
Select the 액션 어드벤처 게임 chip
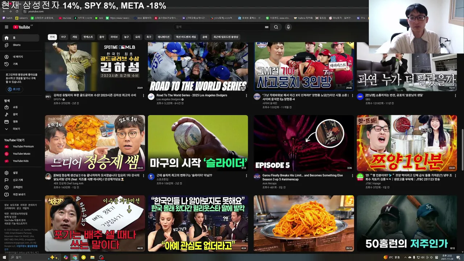pos(186,37)
